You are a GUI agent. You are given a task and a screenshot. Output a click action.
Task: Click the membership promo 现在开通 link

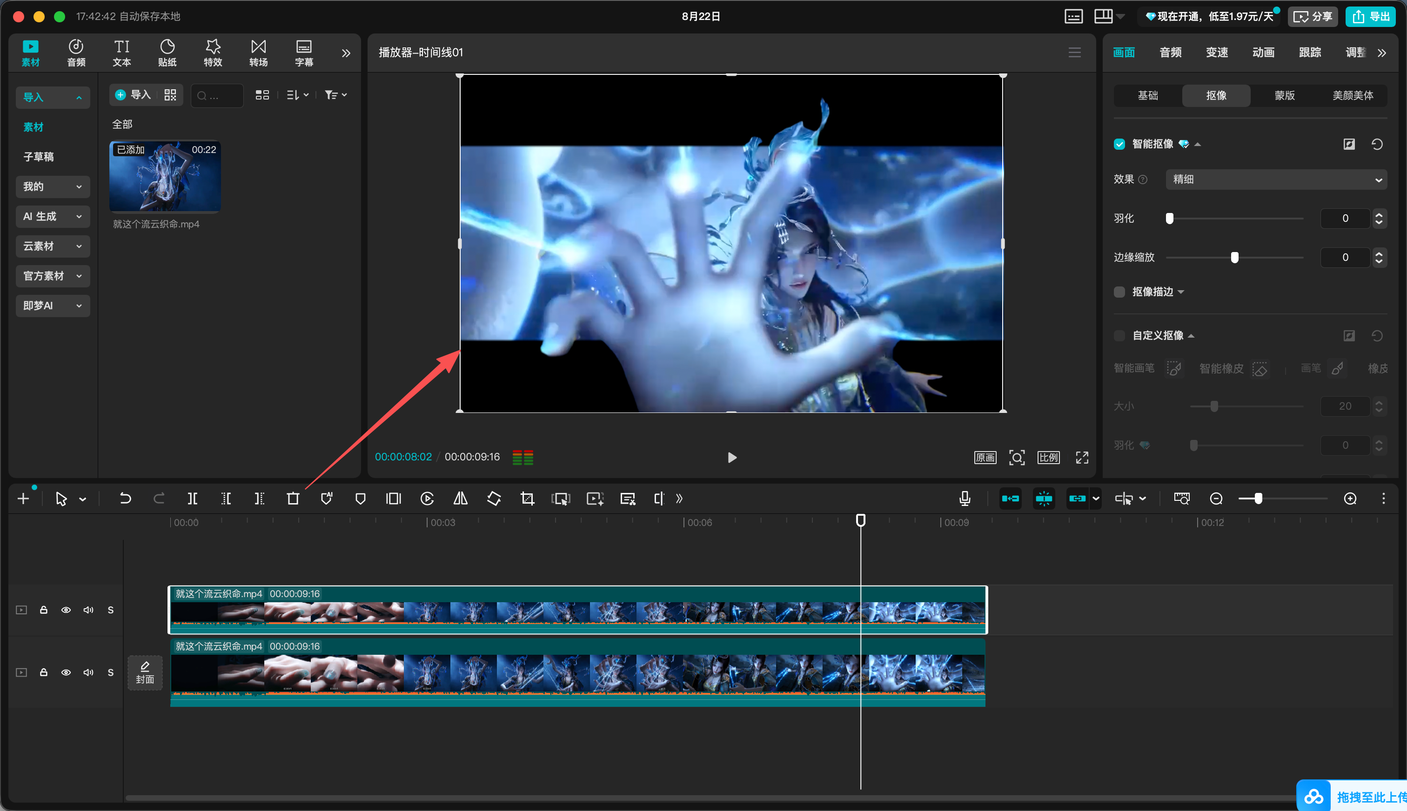[x=1209, y=16]
